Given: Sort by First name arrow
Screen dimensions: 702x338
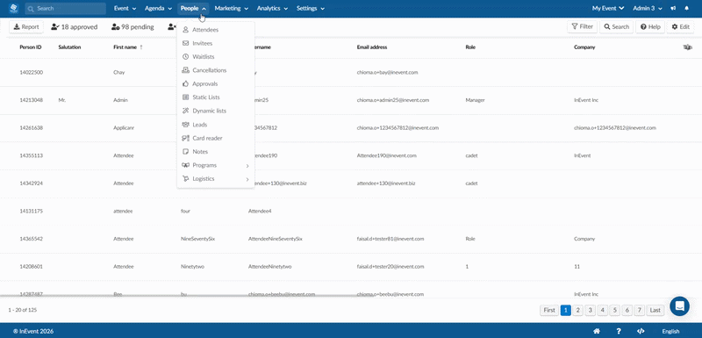Looking at the screenshot, I should [141, 47].
